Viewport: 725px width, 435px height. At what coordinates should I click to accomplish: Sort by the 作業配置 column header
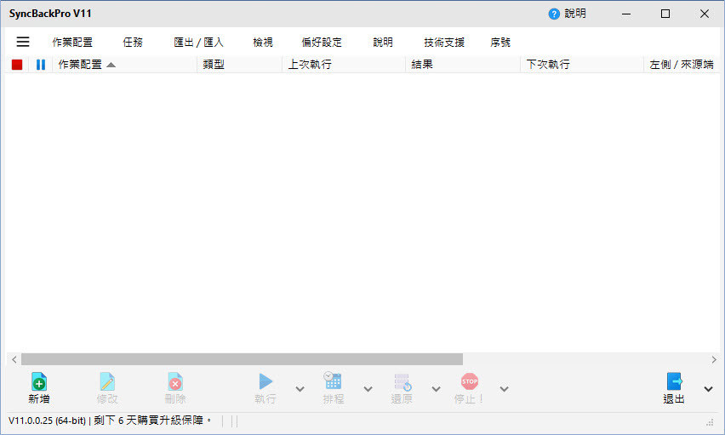[87, 65]
